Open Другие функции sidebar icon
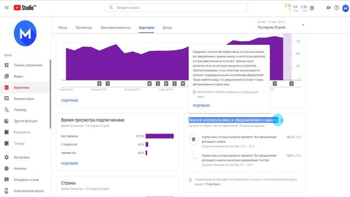350x197 pixels. pos(7,121)
